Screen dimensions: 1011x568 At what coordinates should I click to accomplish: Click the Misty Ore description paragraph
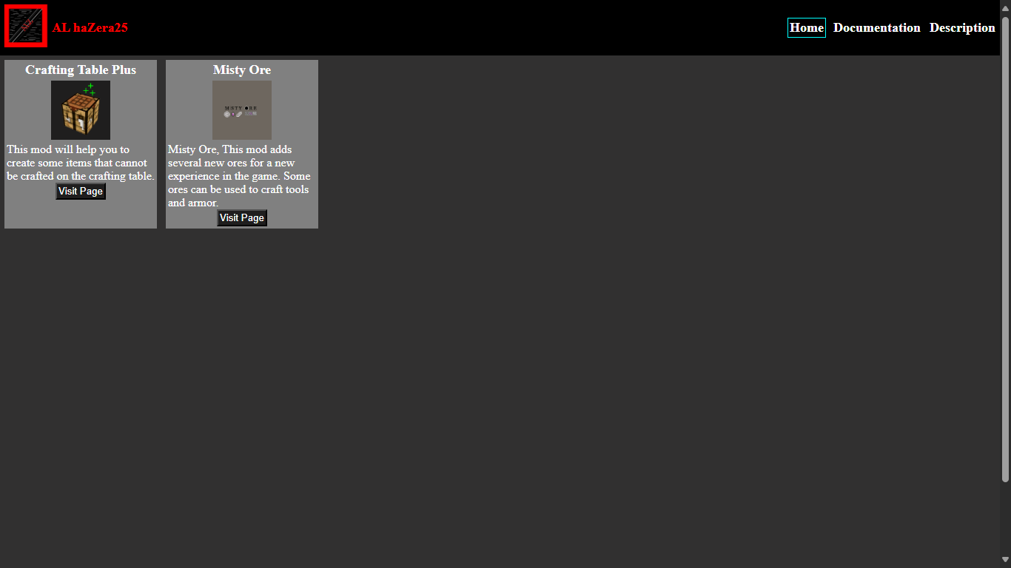point(239,176)
